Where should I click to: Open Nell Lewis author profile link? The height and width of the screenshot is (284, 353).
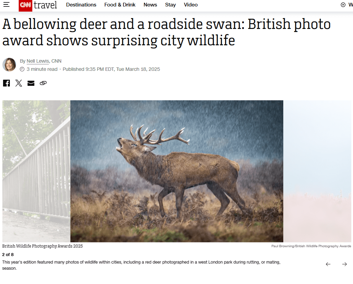tap(38, 61)
